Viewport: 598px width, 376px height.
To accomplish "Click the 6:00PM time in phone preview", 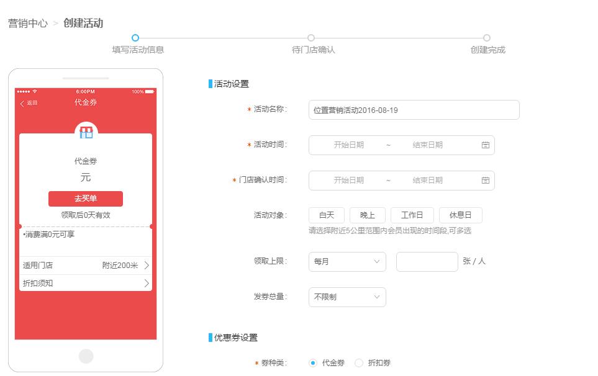I will [86, 91].
